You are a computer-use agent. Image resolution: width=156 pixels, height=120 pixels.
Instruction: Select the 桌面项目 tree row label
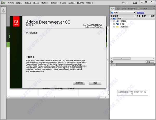click(x=124, y=27)
